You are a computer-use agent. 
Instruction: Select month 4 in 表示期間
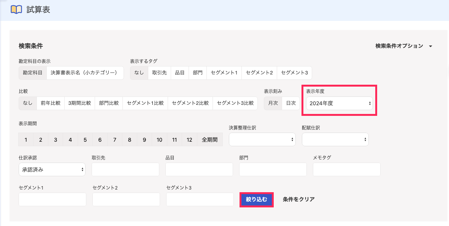coord(70,140)
